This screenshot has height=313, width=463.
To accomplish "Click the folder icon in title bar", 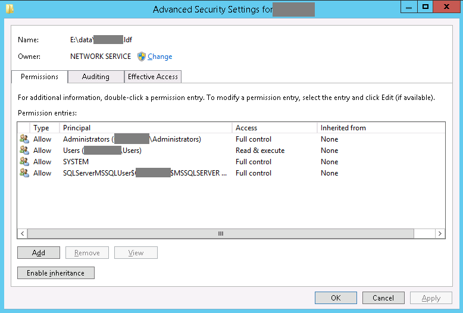I will (x=10, y=8).
